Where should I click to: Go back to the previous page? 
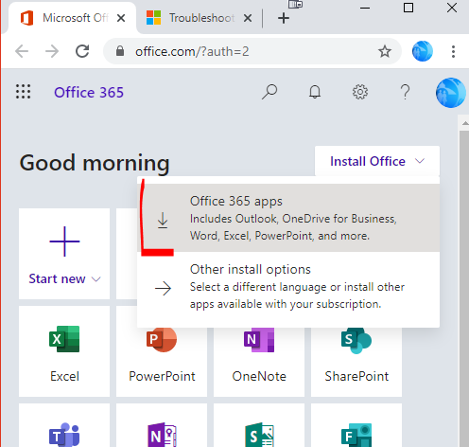click(x=22, y=51)
